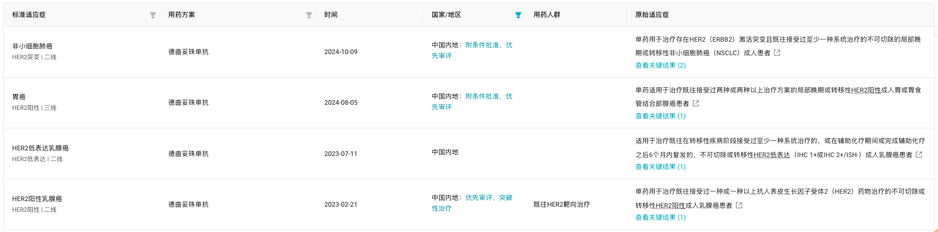Open the 标准适应症 column filter
Image resolution: width=938 pixels, height=232 pixels.
(153, 15)
